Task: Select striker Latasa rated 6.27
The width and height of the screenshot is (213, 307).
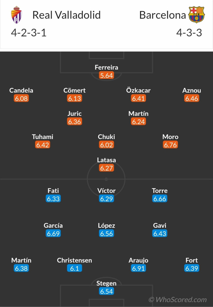Action: [107, 164]
